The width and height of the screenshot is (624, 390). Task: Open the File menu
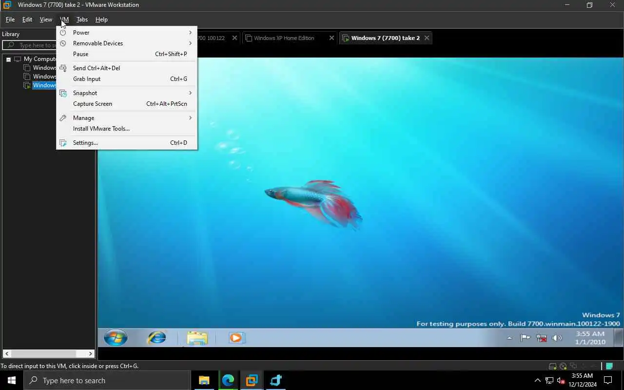[10, 19]
